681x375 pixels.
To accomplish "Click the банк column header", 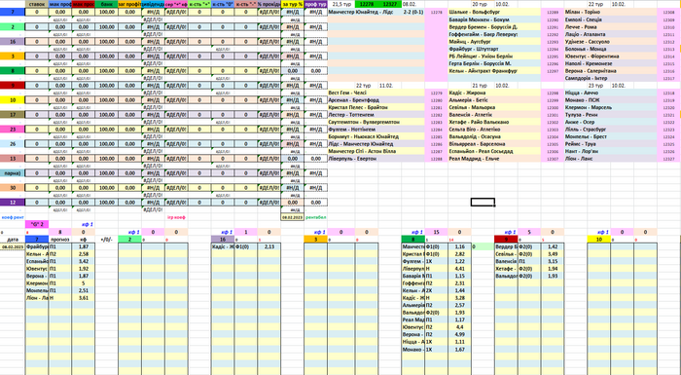I will coord(106,4).
